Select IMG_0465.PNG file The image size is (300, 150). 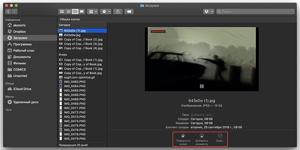82,90
